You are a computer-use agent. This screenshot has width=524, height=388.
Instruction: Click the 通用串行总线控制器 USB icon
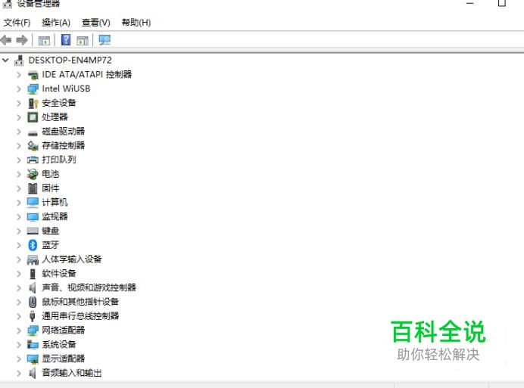coord(33,316)
